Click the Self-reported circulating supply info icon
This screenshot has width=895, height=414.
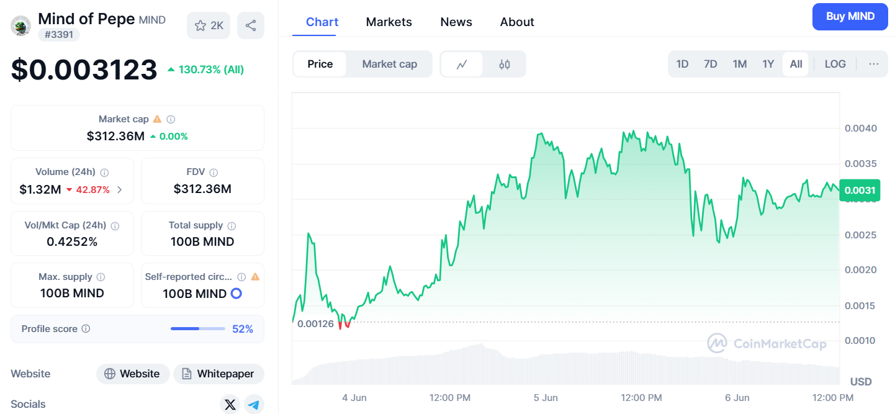(241, 277)
